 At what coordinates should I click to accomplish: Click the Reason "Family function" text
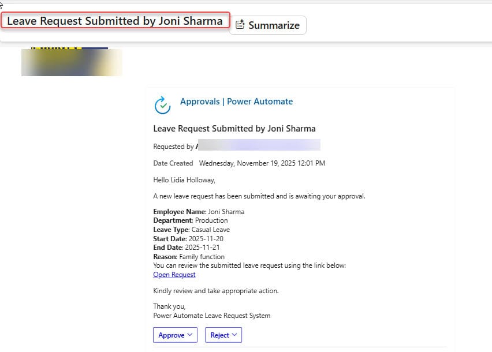click(x=202, y=256)
